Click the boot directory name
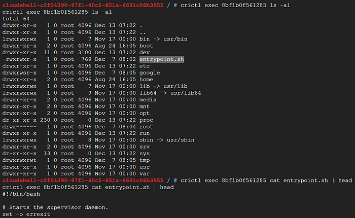The height and width of the screenshot is (218, 355). [x=146, y=46]
